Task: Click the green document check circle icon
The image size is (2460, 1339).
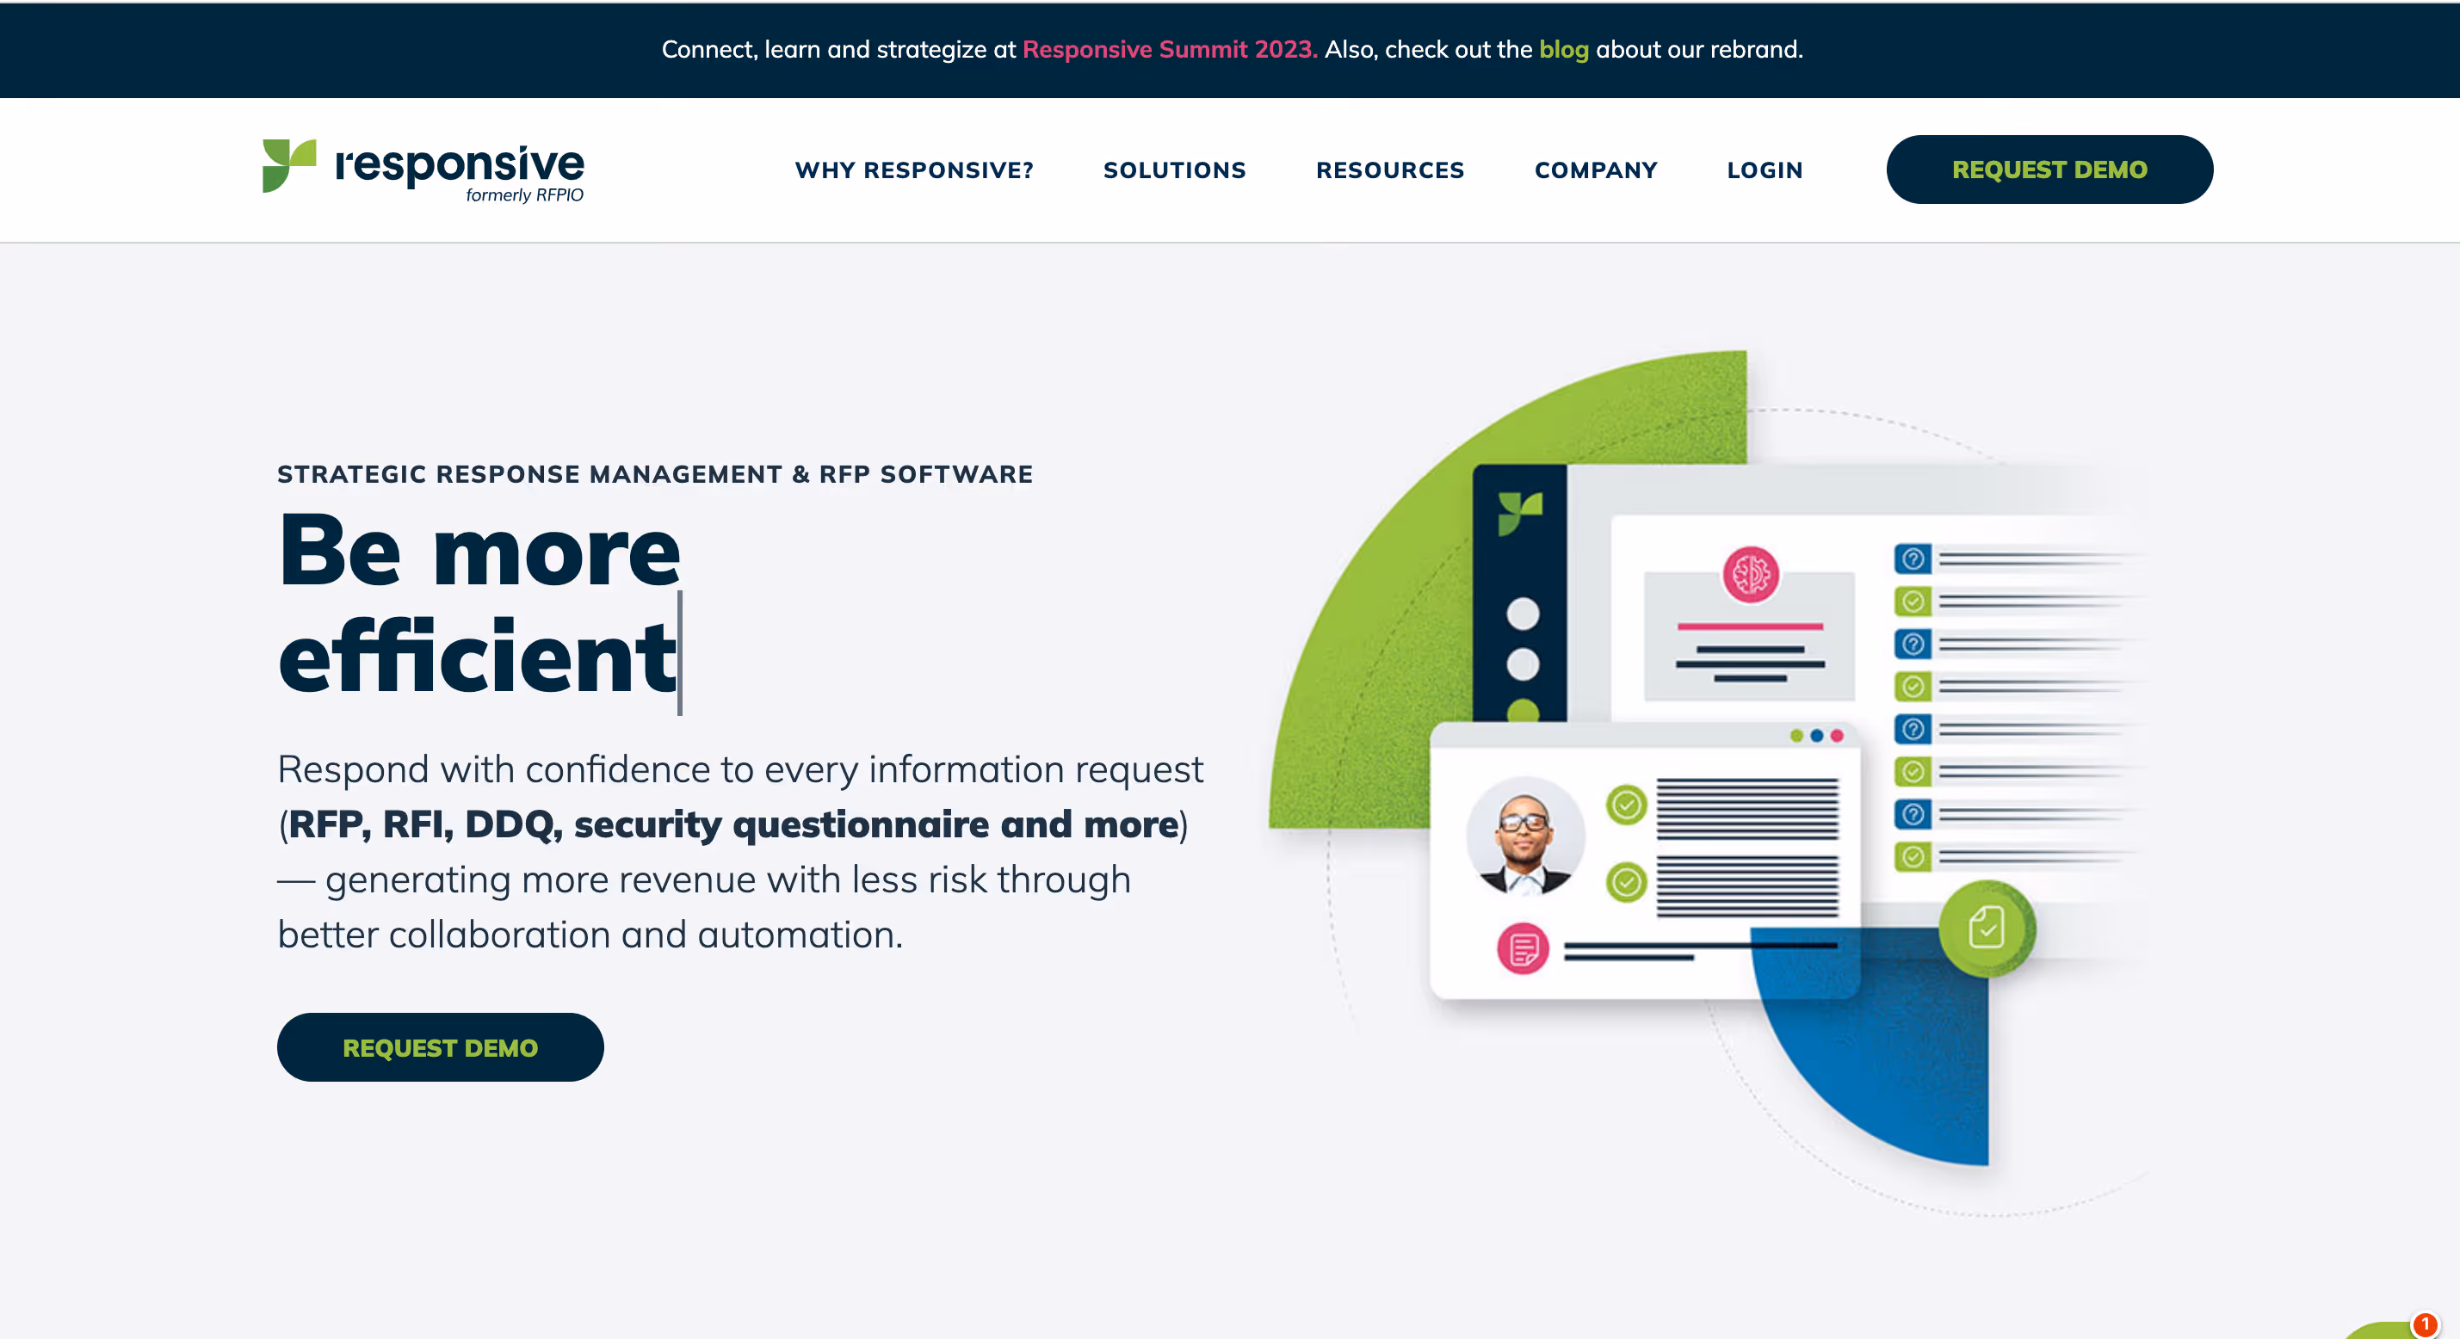Action: [x=1987, y=928]
